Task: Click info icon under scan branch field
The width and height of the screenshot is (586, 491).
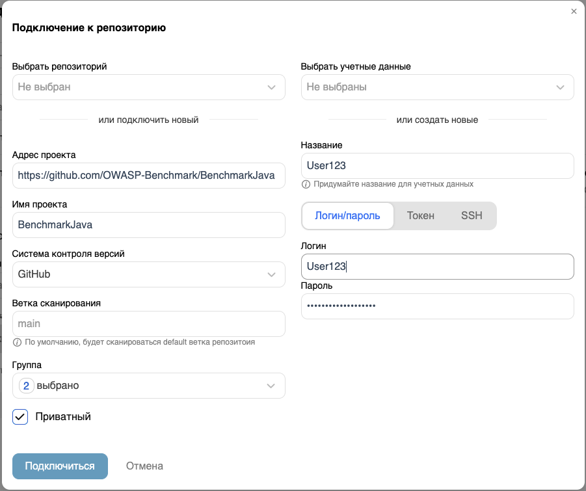Action: [x=17, y=342]
